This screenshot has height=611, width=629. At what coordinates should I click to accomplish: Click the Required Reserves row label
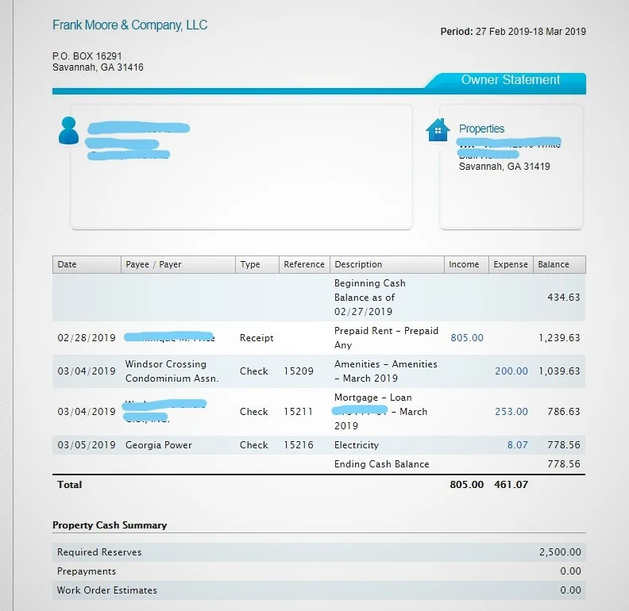(99, 552)
